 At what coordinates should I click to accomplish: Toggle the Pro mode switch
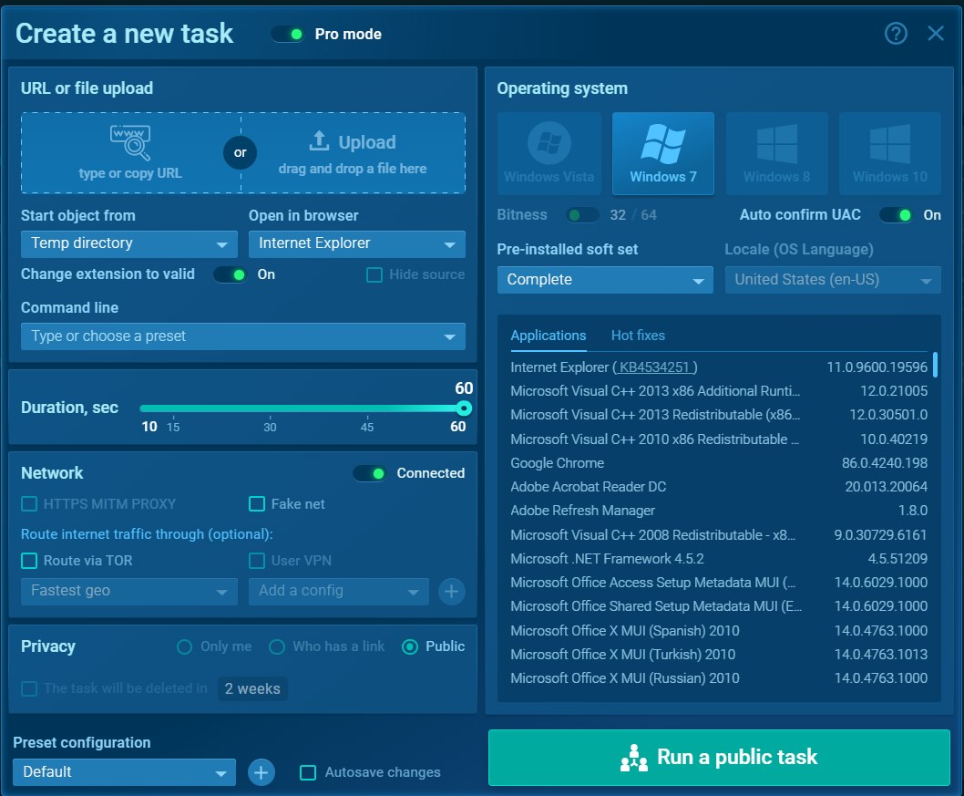pos(288,35)
